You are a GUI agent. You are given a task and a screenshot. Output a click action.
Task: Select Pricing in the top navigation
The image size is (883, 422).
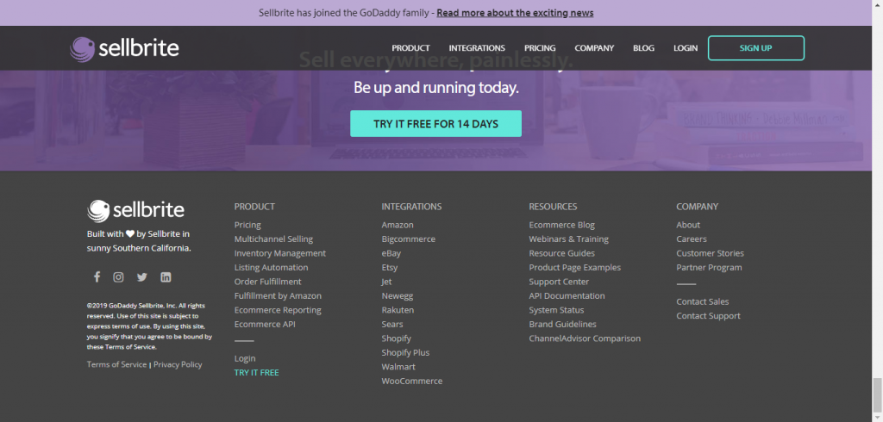[540, 48]
